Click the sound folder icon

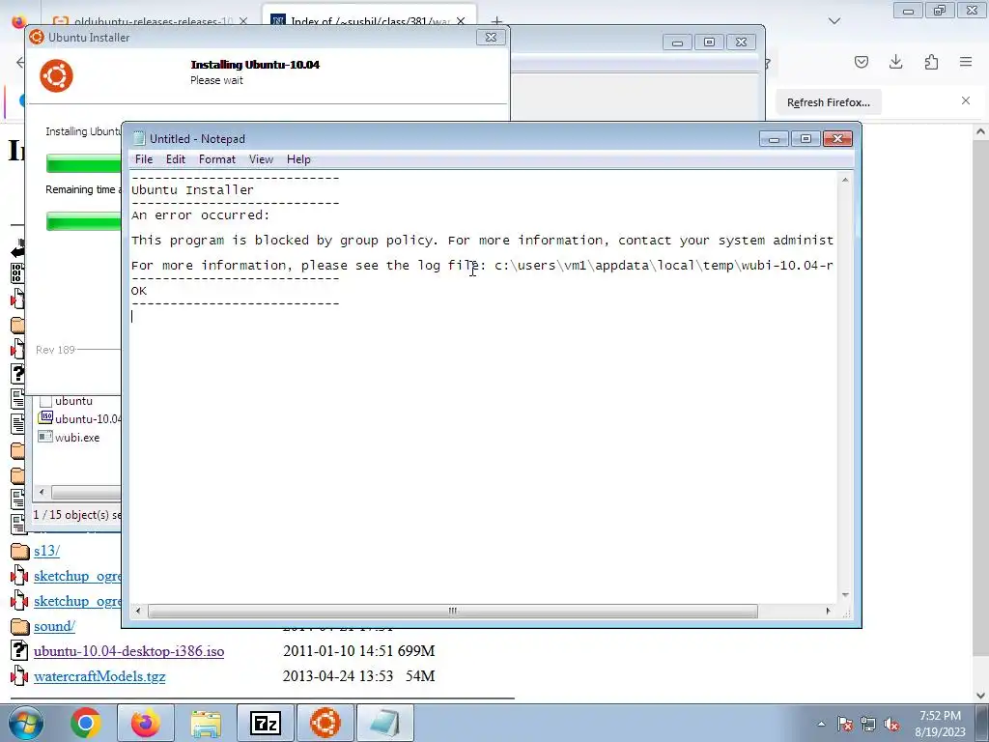[x=19, y=626]
